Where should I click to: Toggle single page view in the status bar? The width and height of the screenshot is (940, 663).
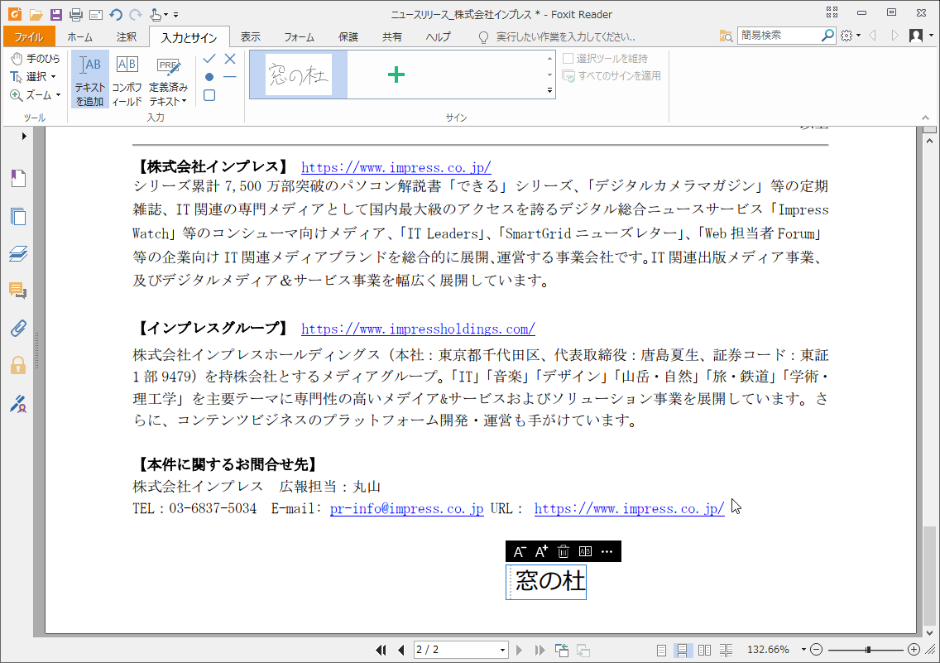(661, 650)
